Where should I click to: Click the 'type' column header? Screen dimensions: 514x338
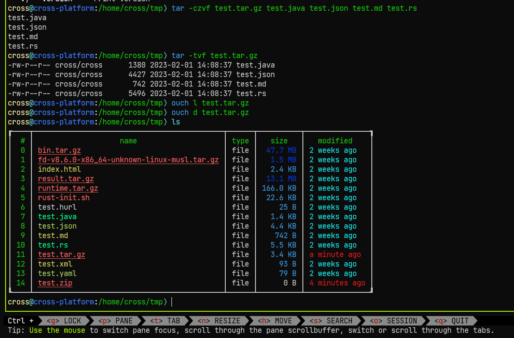point(240,141)
